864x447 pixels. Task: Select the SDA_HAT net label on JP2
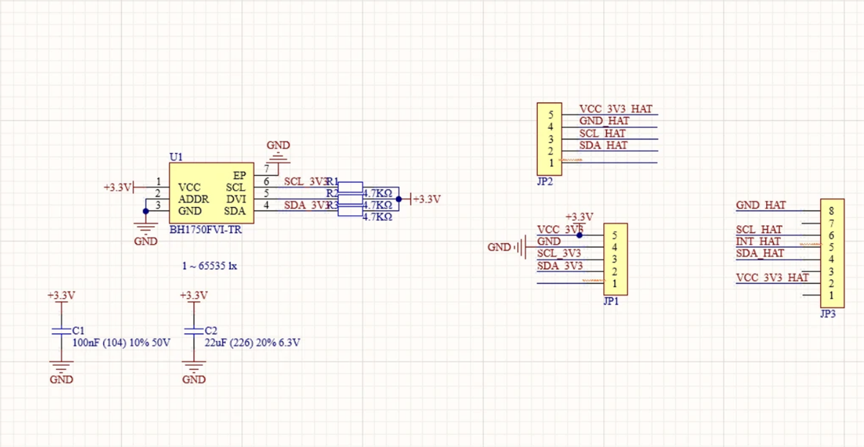[605, 145]
